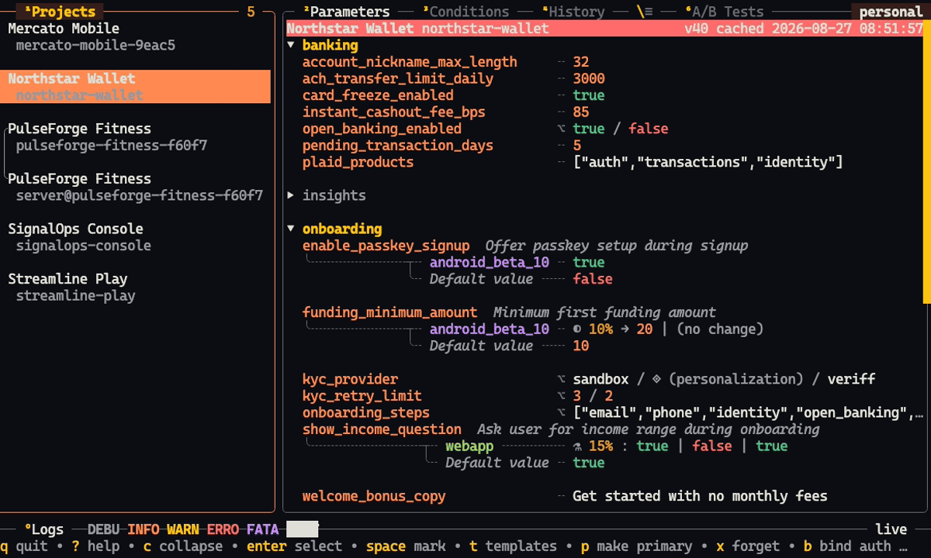The width and height of the screenshot is (931, 558).
Task: Click the personalization diamond icon in kyc_provider
Action: tap(657, 379)
